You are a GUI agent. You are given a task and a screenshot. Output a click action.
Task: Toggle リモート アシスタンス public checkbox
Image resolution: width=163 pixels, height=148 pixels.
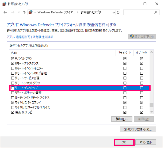[x=142, y=64]
